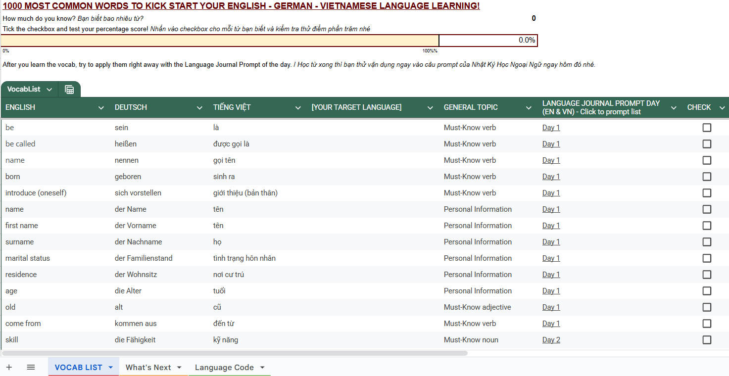Switch to the Language Code sheet tab
Viewport: 729px width, 376px height.
pyautogui.click(x=224, y=367)
